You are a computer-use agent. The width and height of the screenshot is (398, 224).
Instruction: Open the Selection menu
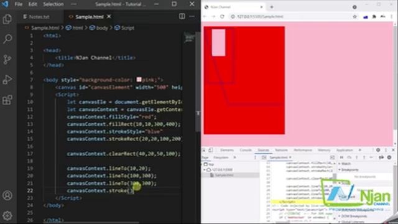[53, 4]
